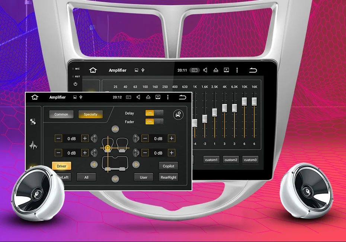Image resolution: width=346 pixels, height=242 pixels.
Task: Click the 1.6K equalizer slider handle
Action: click(205, 119)
